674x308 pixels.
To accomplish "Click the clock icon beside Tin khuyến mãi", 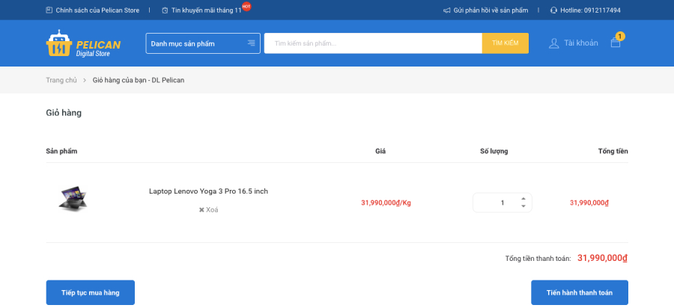I will click(x=165, y=10).
